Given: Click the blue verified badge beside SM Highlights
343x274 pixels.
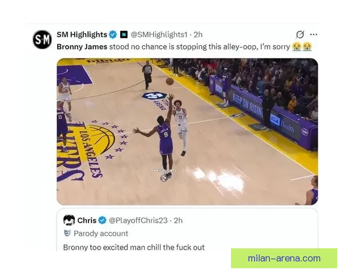Looking at the screenshot, I should click(113, 34).
